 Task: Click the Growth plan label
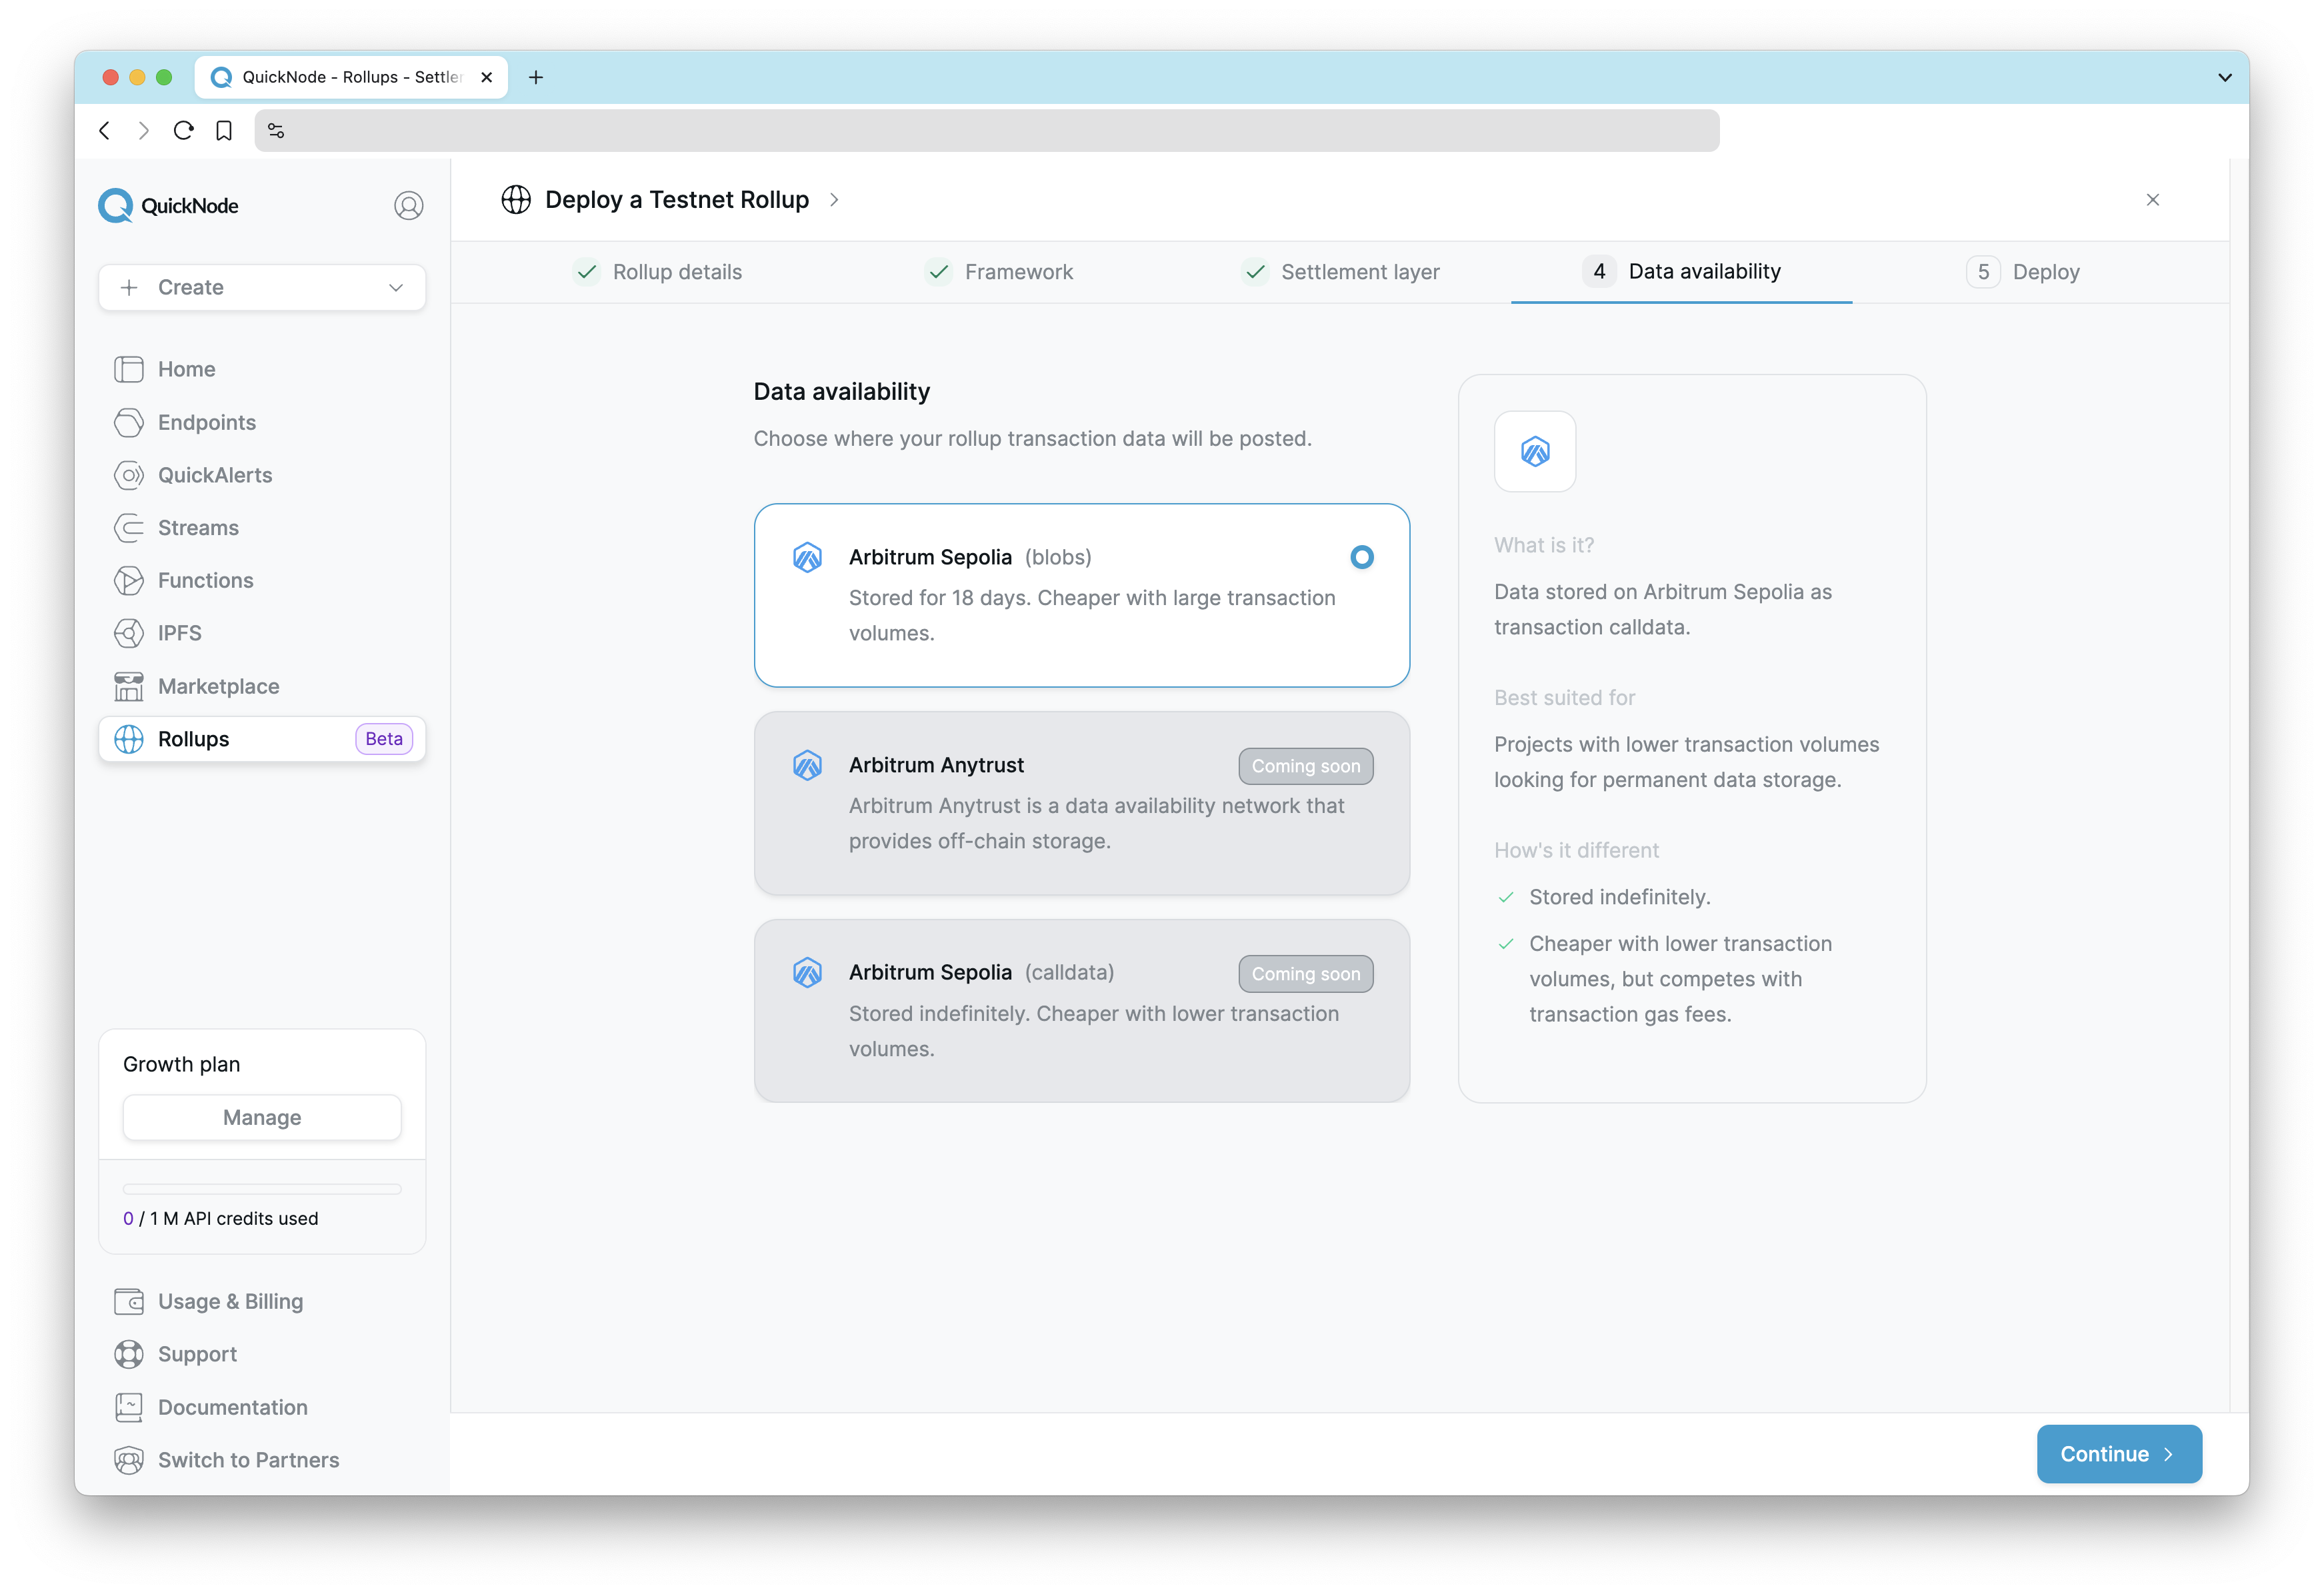(x=182, y=1064)
